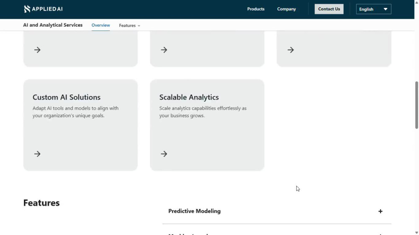
Task: Open the Products menu
Action: point(256,9)
